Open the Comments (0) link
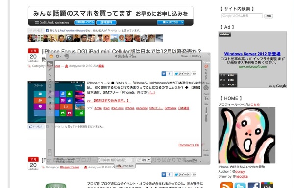This screenshot has width=294, height=188. pos(189,145)
